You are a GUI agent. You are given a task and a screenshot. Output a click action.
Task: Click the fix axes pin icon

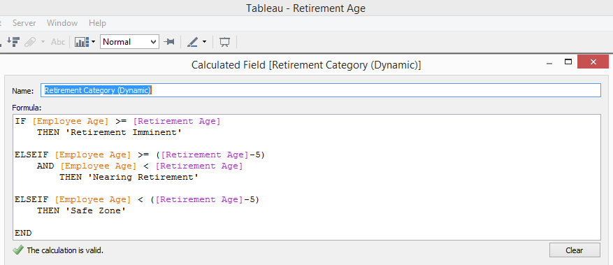coord(169,42)
